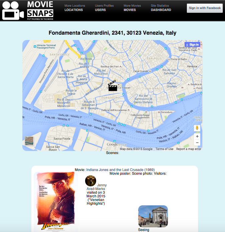Click the DORSODURO district label
225x232 pixels.
110,98
